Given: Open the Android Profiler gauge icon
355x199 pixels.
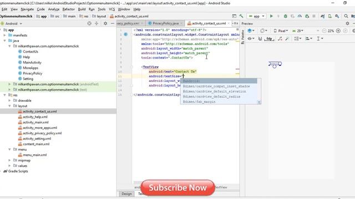Looking at the screenshot, I should (300, 16).
